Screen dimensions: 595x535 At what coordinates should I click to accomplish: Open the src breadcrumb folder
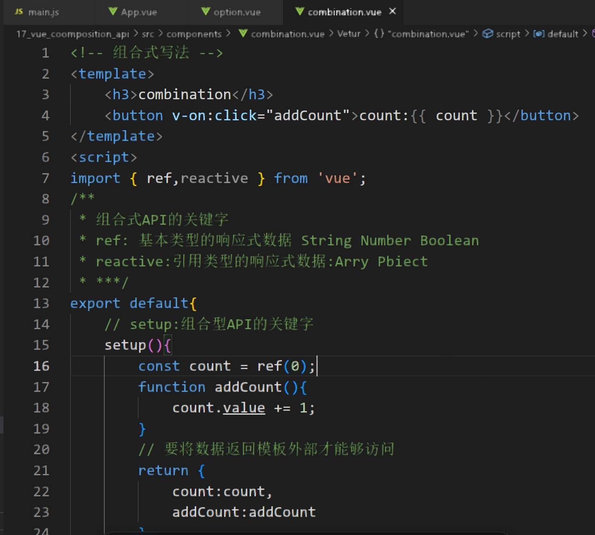coord(148,34)
